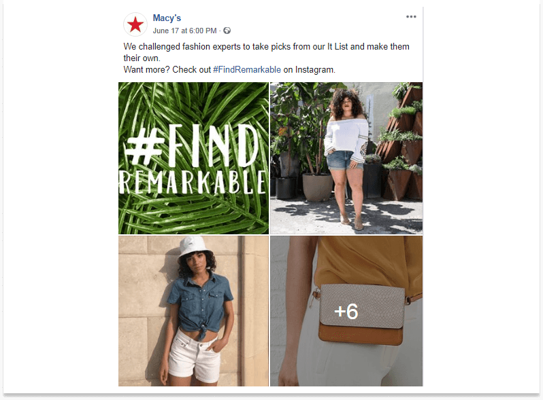Click the white shorts in bucket hat photo
This screenshot has width=543, height=400.
coord(194,356)
